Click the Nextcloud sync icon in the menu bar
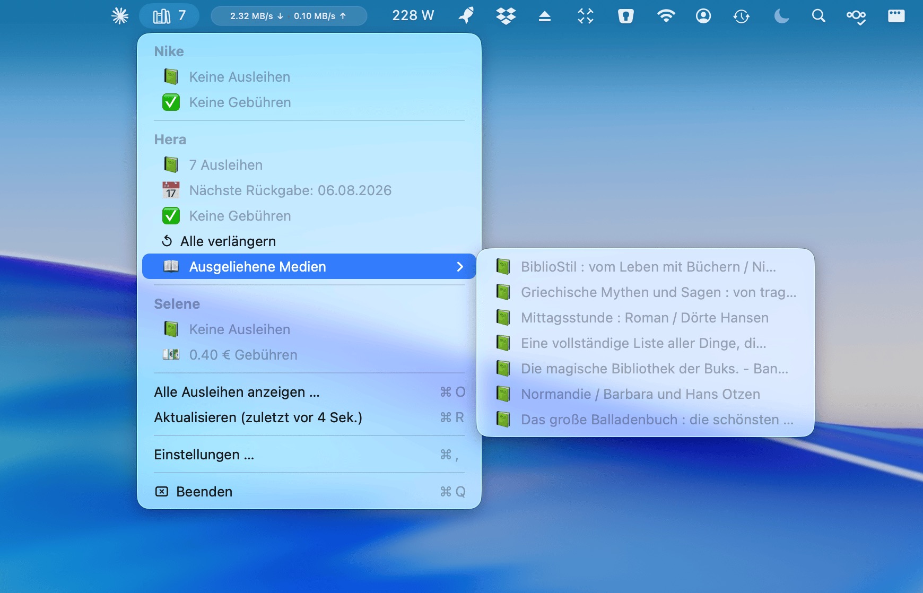Screen dimensions: 923x593 [856, 16]
